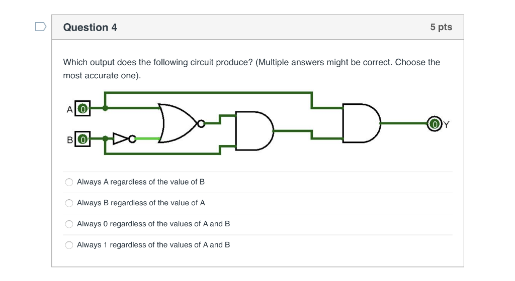Click the top wire running from A to final AND
515x281 pixels.
(x=208, y=93)
